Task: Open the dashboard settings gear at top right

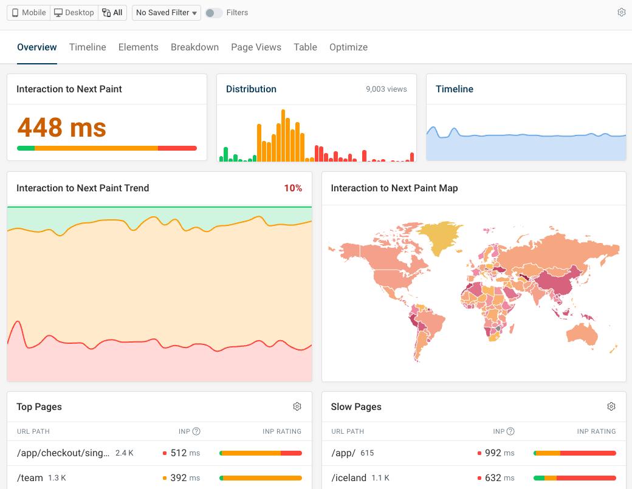Action: tap(621, 12)
